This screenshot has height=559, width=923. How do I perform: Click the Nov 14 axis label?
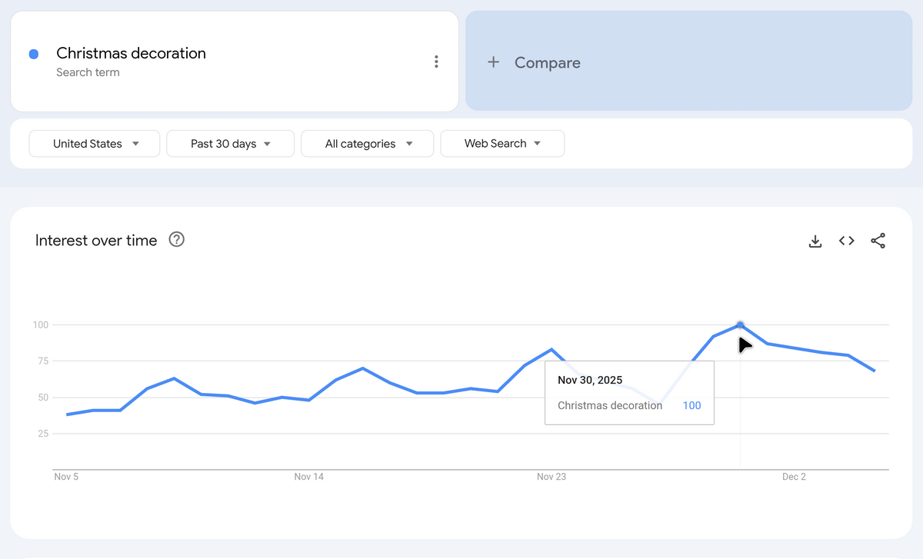coord(308,477)
